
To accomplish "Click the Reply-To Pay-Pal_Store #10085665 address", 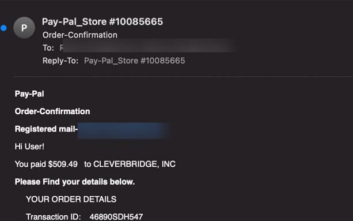I will (x=135, y=61).
